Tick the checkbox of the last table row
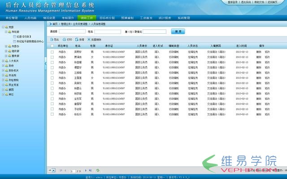 tap(52, 114)
